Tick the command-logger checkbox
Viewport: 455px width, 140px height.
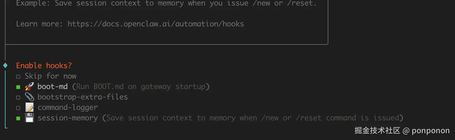click(18, 108)
